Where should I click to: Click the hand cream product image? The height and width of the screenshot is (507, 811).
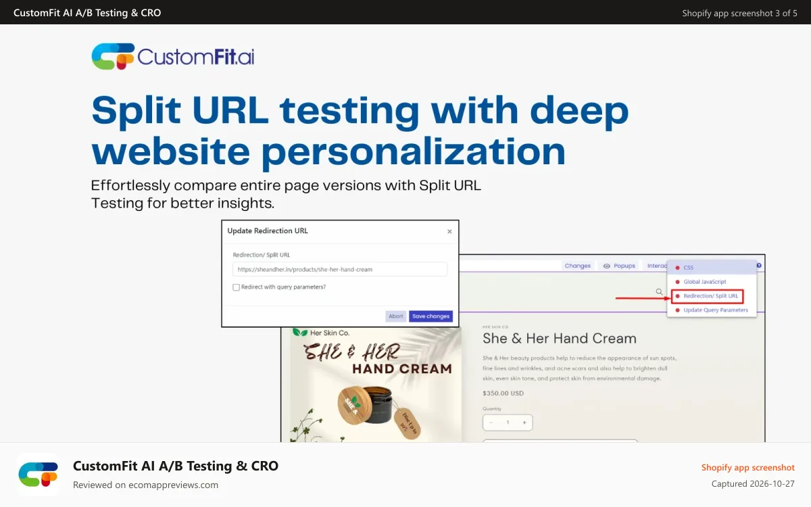(x=376, y=385)
